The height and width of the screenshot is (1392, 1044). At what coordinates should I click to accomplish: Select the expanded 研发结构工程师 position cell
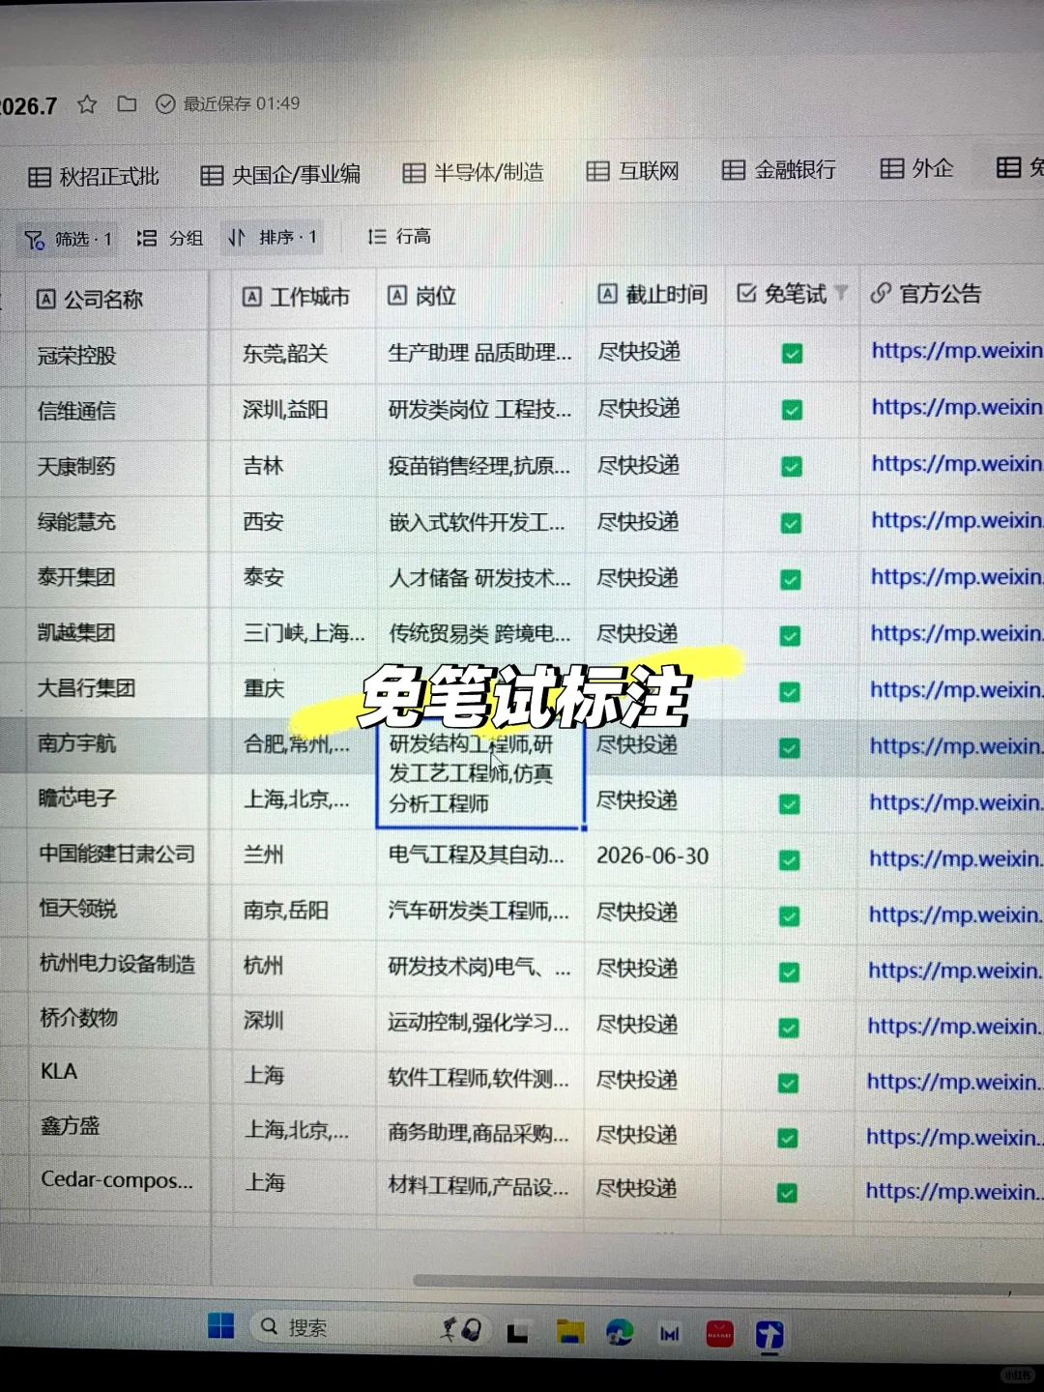click(x=480, y=775)
